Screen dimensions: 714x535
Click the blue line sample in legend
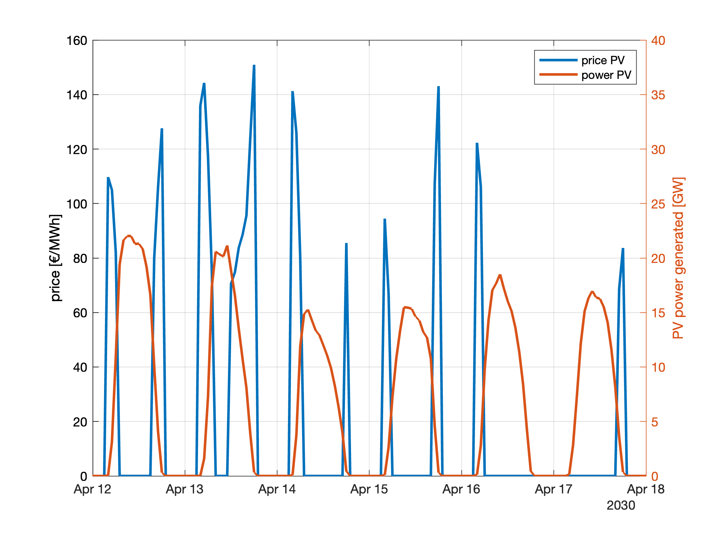pyautogui.click(x=559, y=60)
